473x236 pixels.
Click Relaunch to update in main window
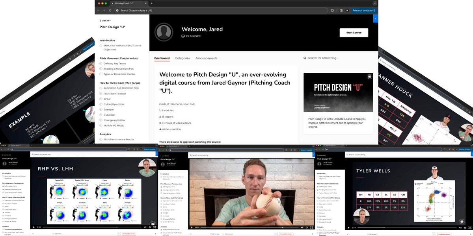pos(363,10)
